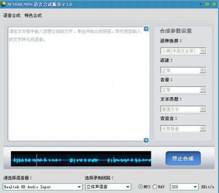
Task: Click the dark blue round title bar button
Action: point(201,4)
